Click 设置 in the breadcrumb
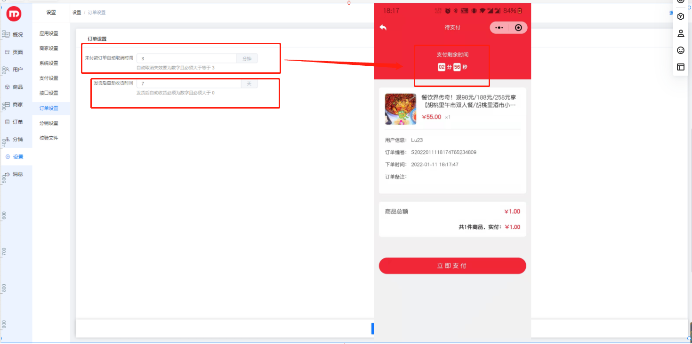Screen dimensions: 692x344 point(77,13)
